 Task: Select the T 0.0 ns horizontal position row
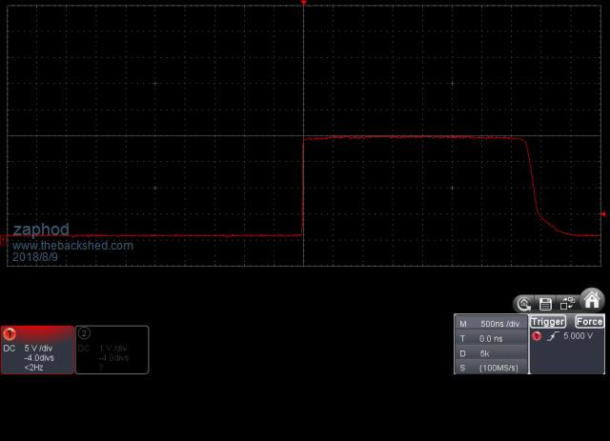point(492,338)
